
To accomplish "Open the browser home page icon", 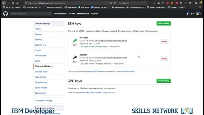I will [x=18, y=3].
